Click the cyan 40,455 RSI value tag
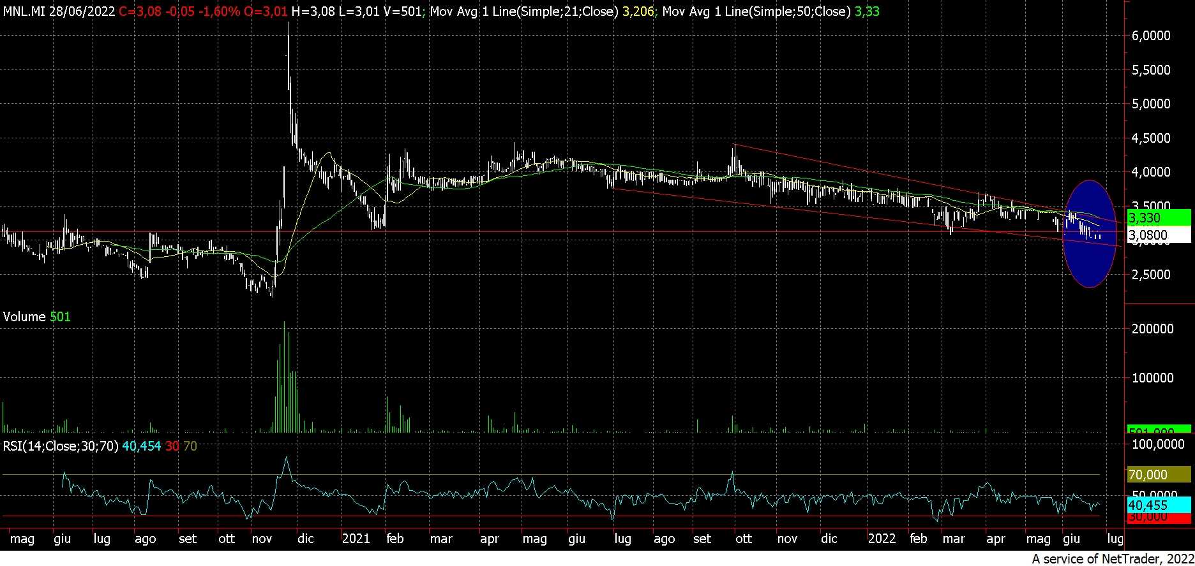 click(1158, 505)
